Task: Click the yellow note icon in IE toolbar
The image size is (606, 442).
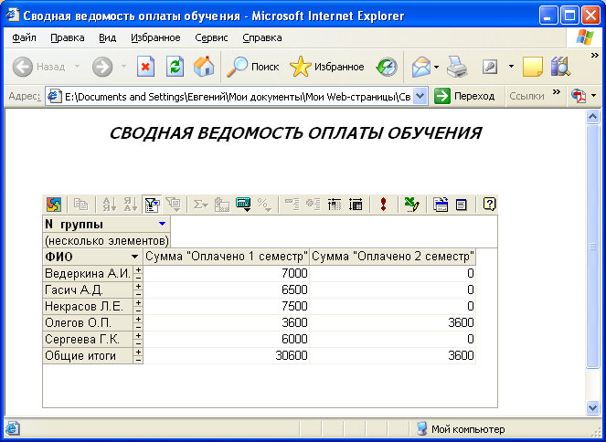Action: tap(532, 67)
